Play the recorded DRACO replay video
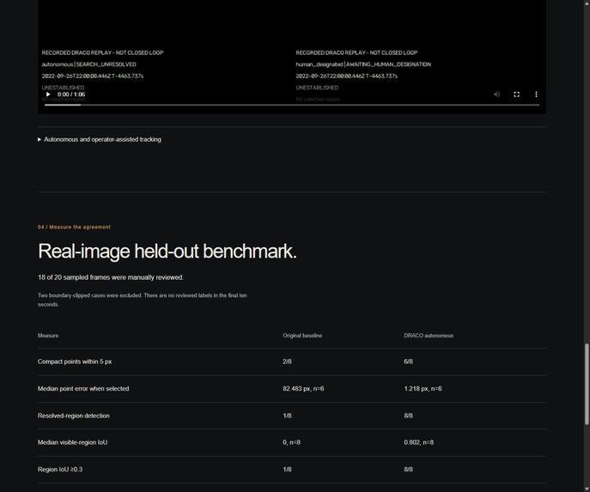Image resolution: width=590 pixels, height=492 pixels. tap(48, 94)
